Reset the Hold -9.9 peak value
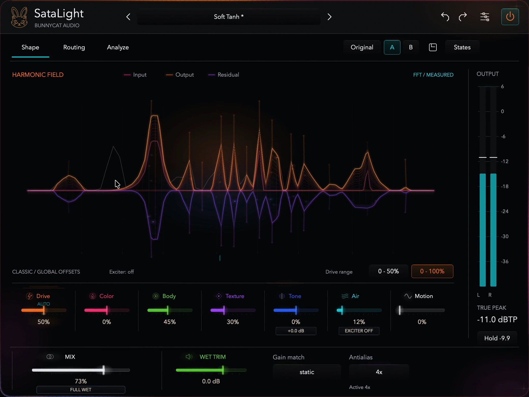Image resolution: width=529 pixels, height=397 pixels. coord(497,338)
